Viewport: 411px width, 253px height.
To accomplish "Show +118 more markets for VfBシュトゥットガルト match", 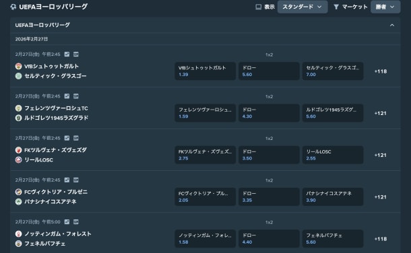I will coord(381,71).
